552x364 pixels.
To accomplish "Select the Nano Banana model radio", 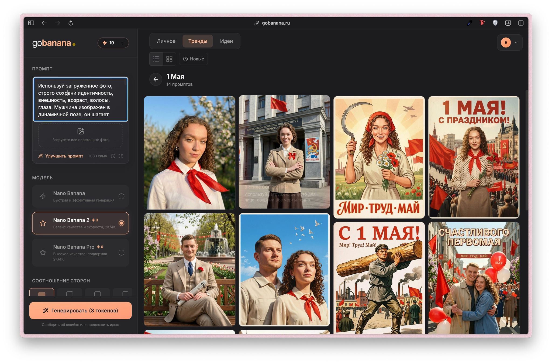I will (122, 196).
